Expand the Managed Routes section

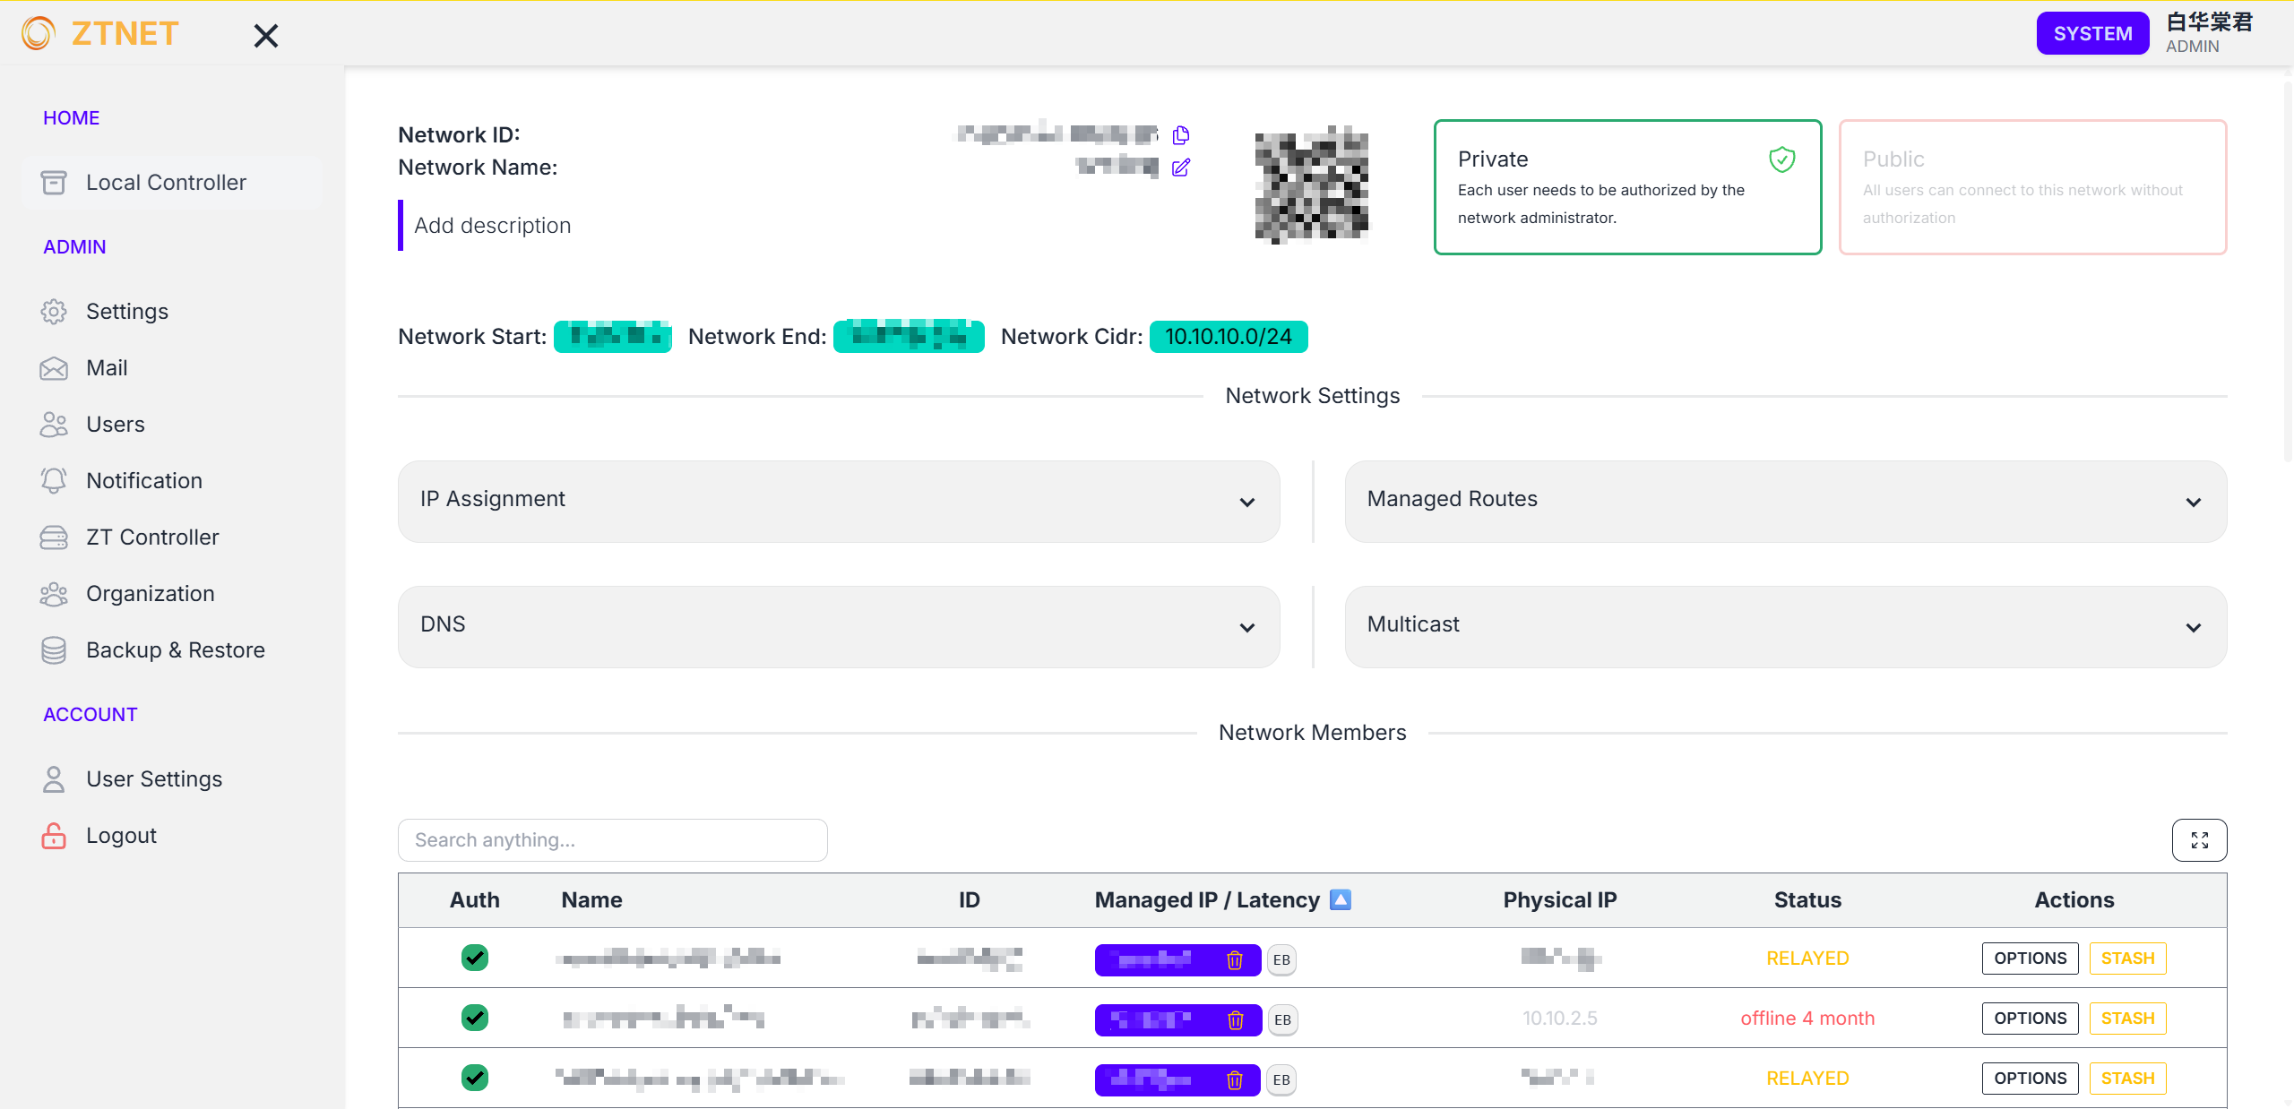1786,501
